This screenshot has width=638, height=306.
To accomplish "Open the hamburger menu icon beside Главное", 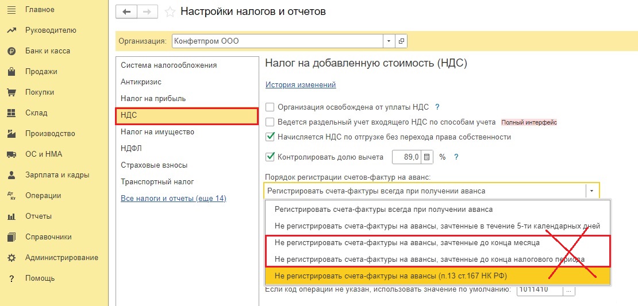I will click(11, 9).
